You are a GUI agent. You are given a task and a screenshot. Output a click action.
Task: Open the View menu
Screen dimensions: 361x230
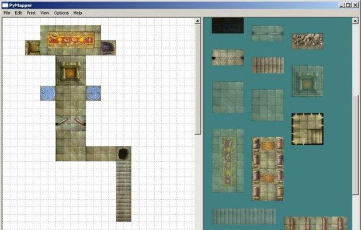click(44, 13)
